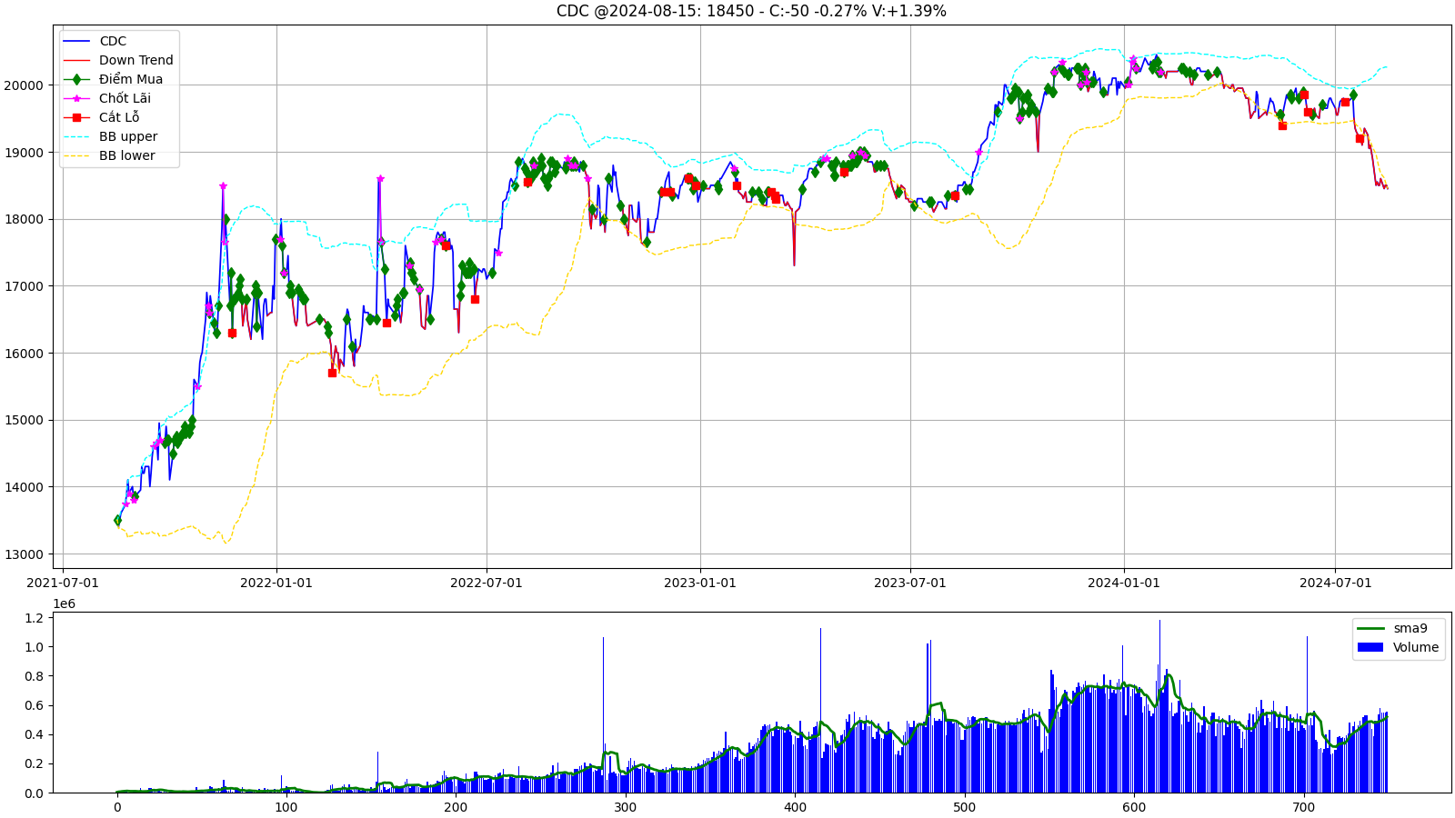Click the 2023-01-01 date axis label
This screenshot has height=818, width=1455.
[x=700, y=583]
